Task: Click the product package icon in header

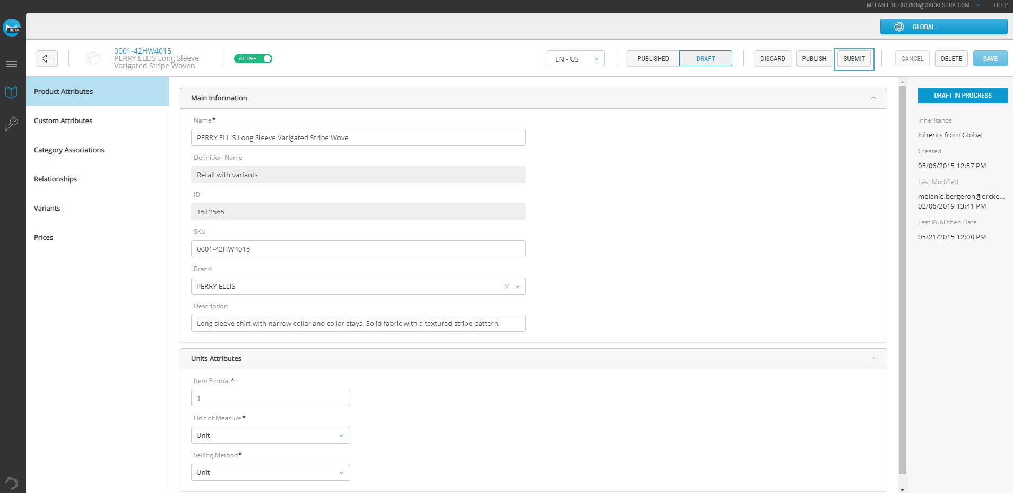Action: (x=93, y=58)
